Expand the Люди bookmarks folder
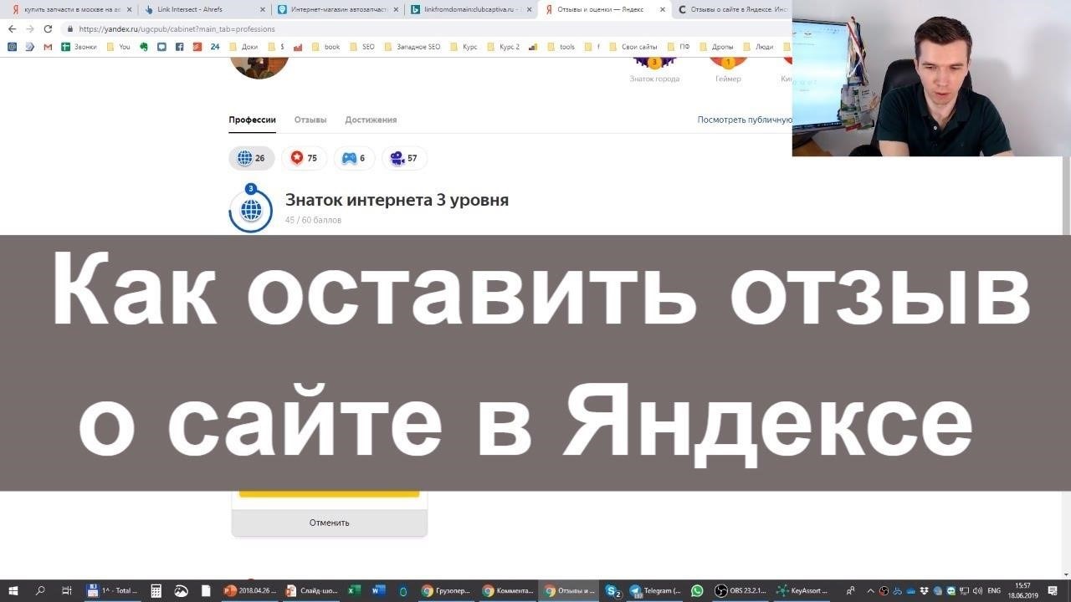This screenshot has height=602, width=1071. coord(758,47)
